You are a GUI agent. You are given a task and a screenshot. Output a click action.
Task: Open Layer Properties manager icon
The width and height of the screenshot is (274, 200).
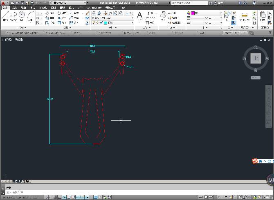(94, 13)
